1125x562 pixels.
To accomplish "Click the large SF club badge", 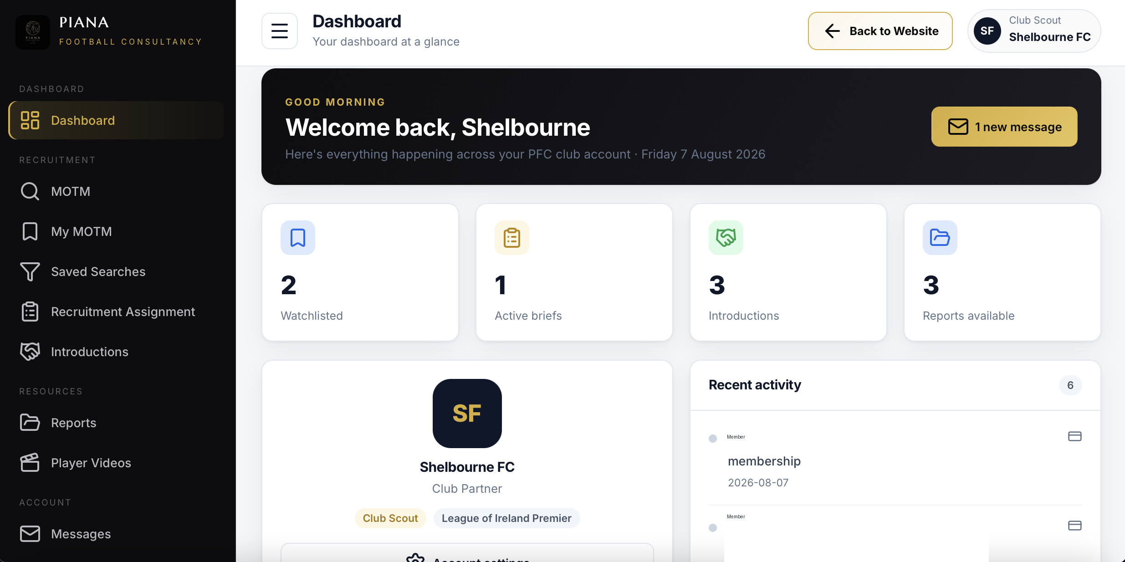I will 467,414.
